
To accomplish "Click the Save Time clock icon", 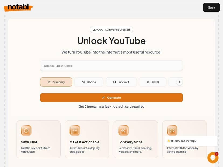I will pos(26,130).
